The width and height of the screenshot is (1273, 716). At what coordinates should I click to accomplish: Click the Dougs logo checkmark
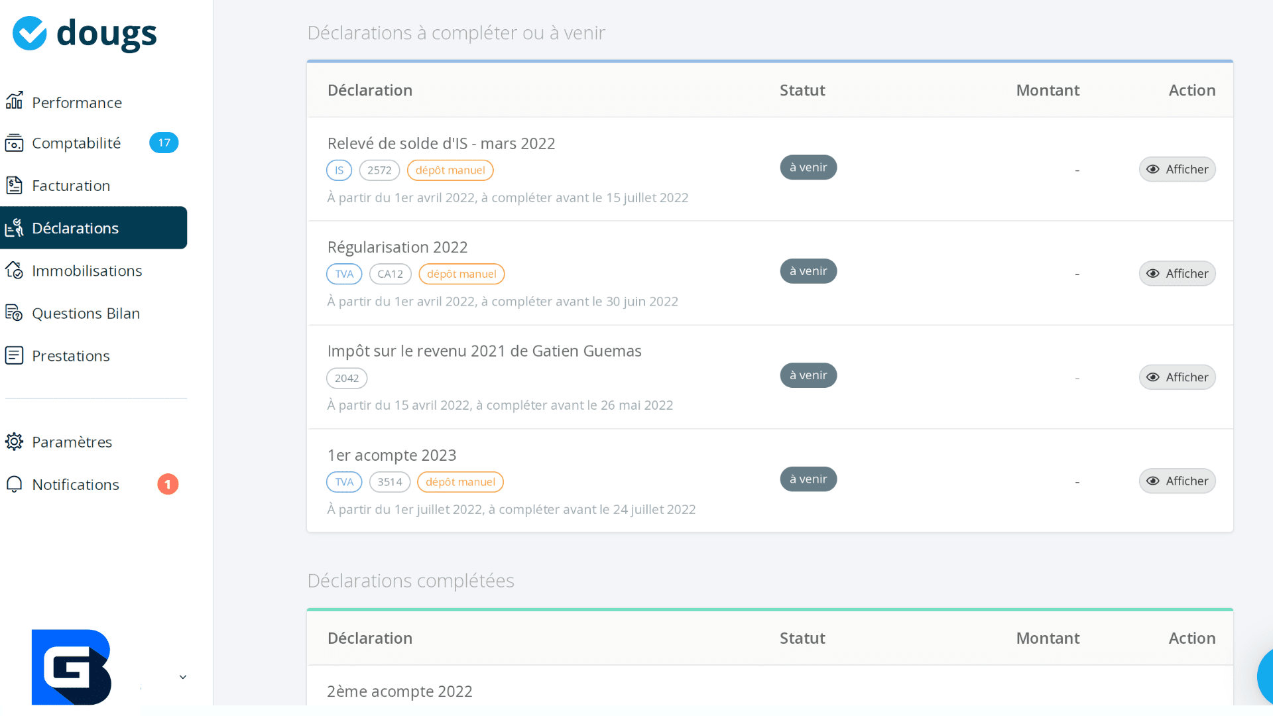coord(30,33)
